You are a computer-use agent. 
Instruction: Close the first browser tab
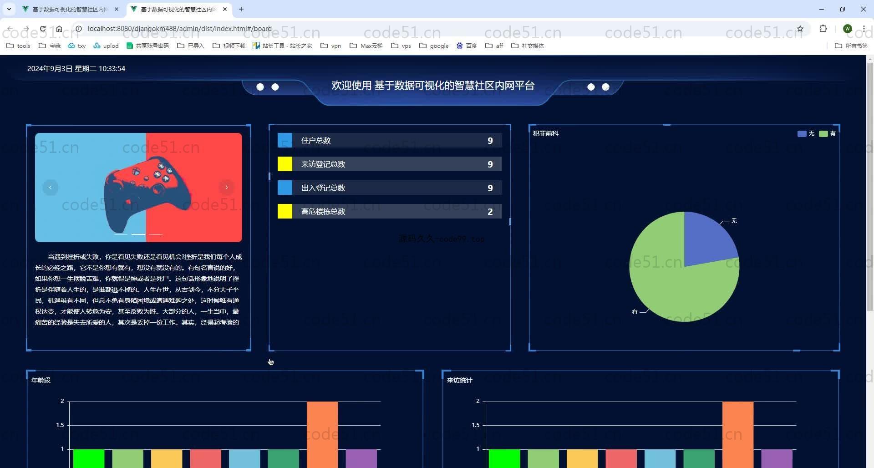pos(117,9)
